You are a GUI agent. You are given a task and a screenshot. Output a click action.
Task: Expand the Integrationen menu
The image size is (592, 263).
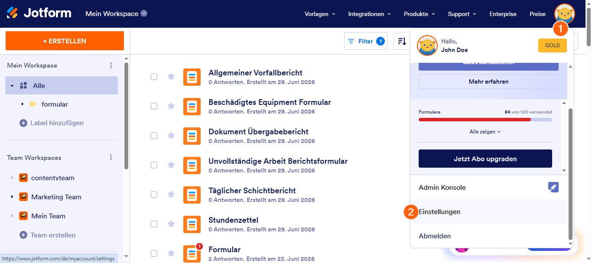point(369,14)
